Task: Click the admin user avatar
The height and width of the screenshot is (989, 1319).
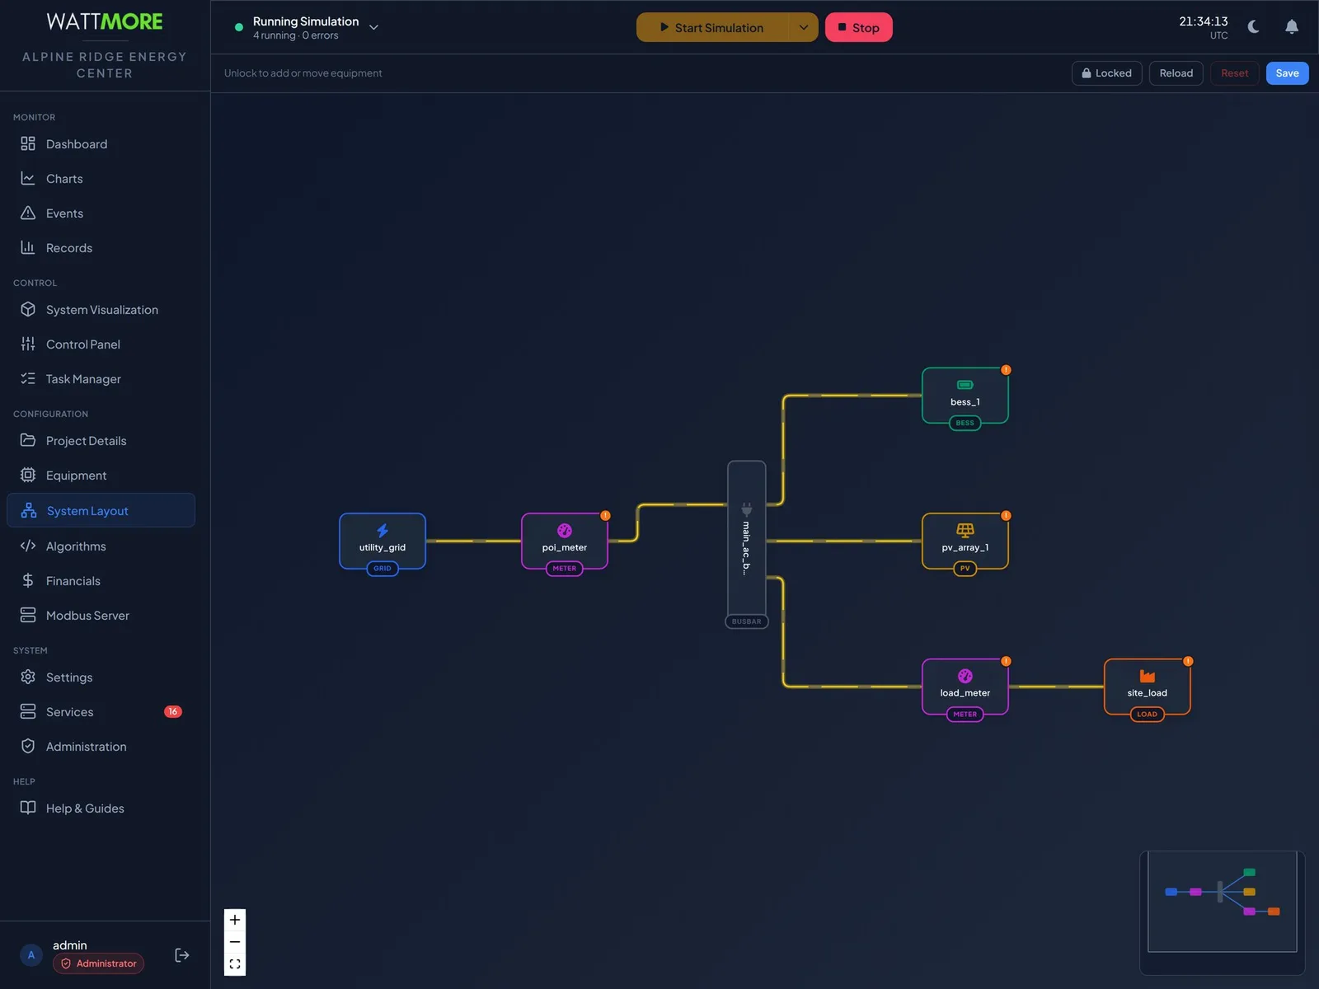Action: pos(31,955)
